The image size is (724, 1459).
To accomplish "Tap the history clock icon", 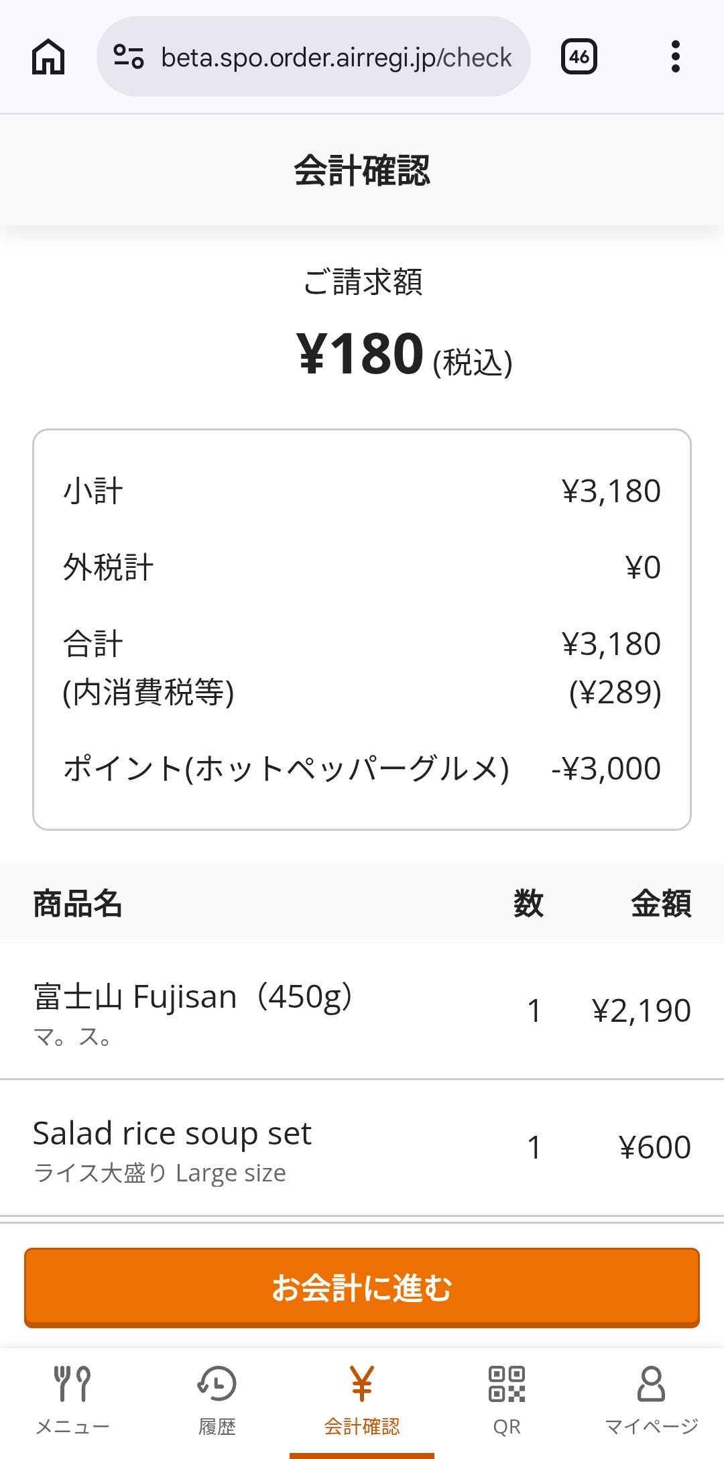I will click(x=217, y=1384).
